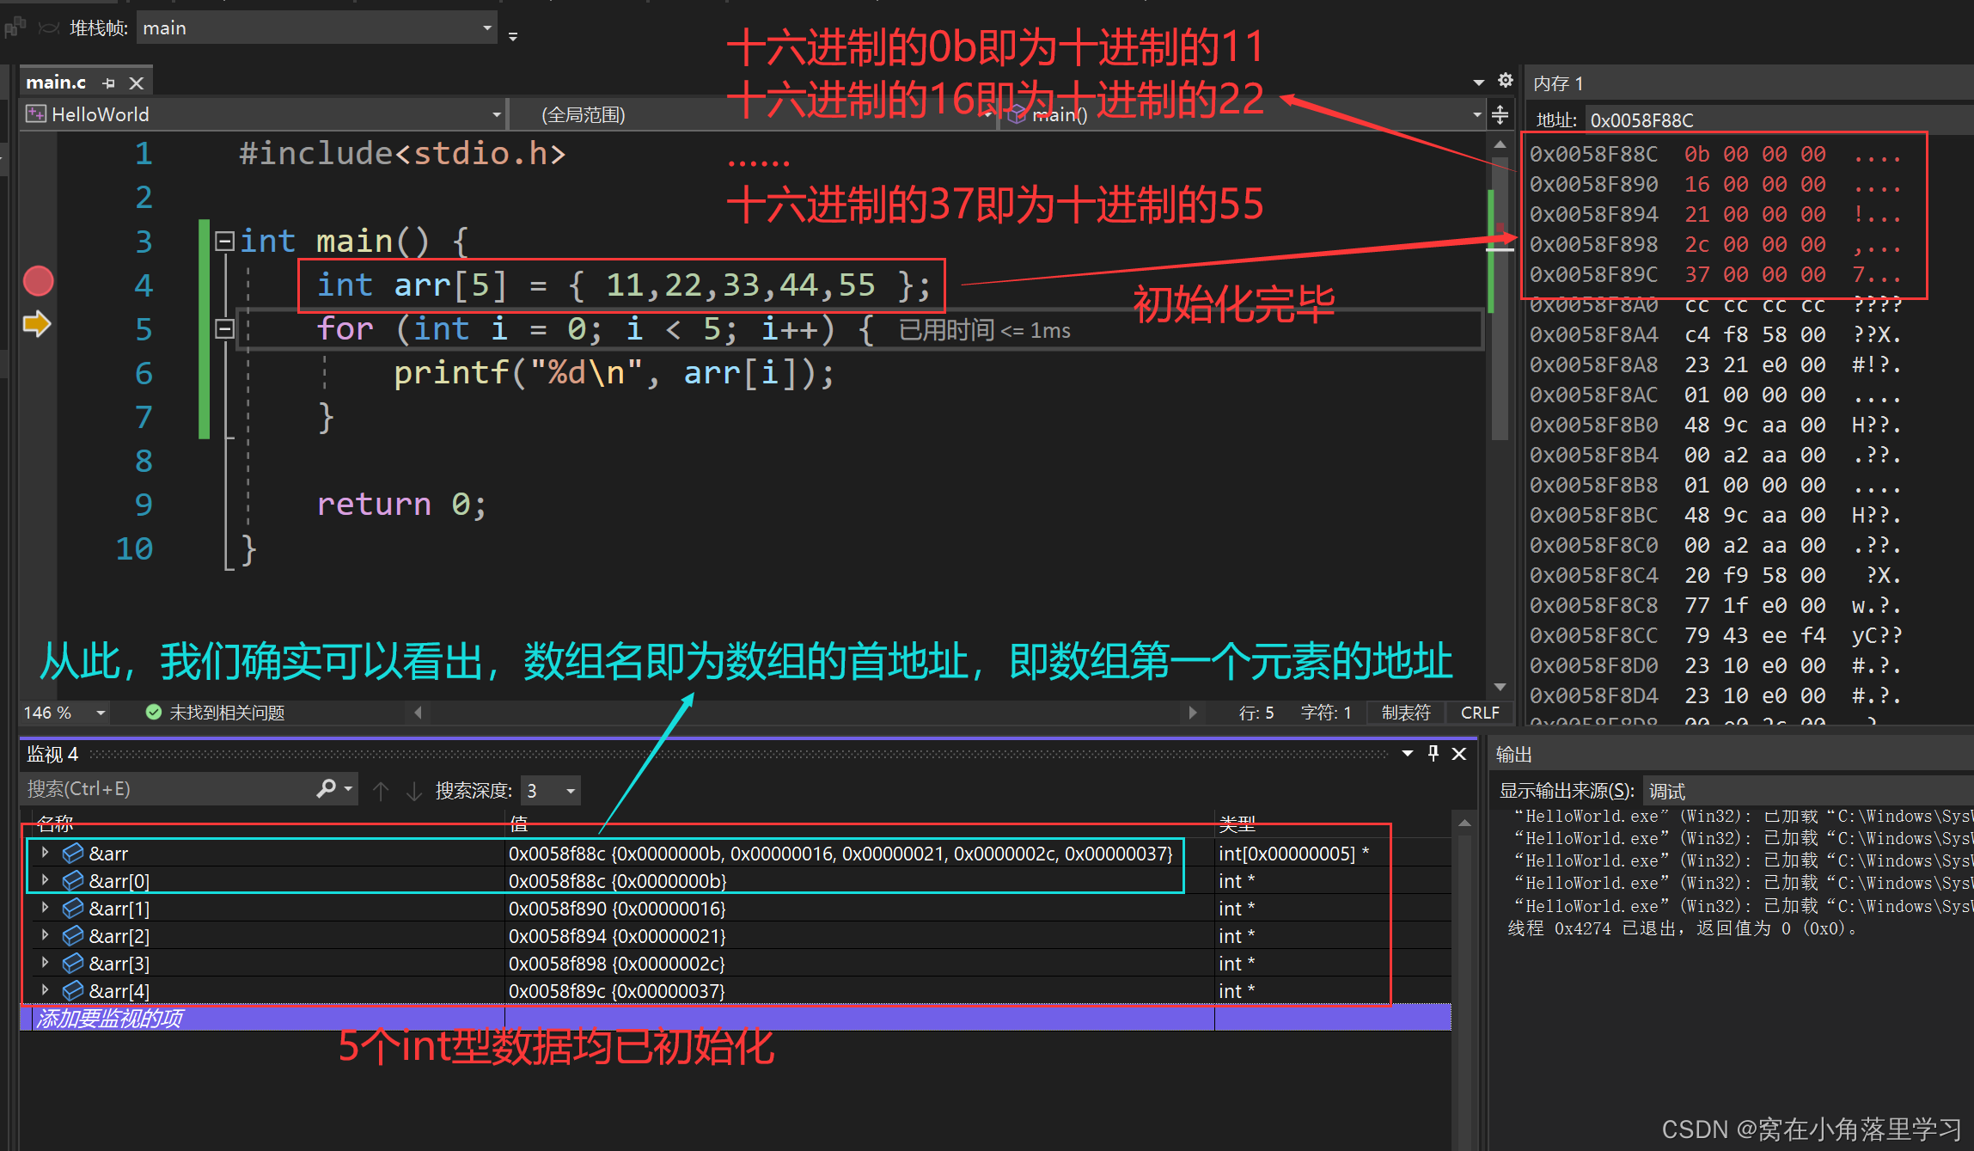1974x1151 pixels.
Task: Click the 输出 output panel title
Action: click(x=1514, y=755)
